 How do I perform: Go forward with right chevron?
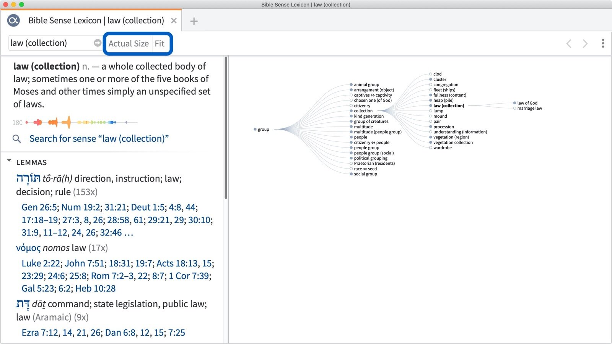pyautogui.click(x=585, y=44)
